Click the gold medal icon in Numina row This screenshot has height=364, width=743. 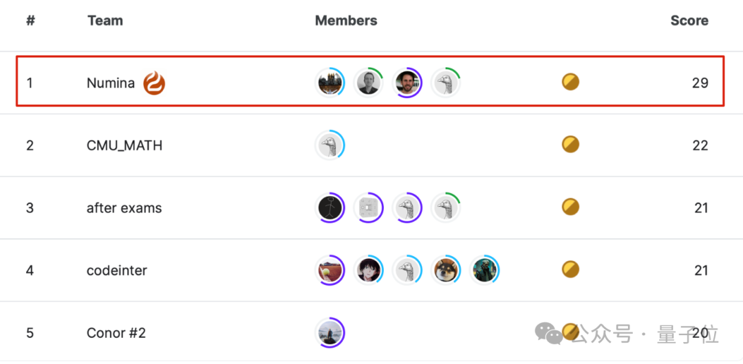tap(570, 82)
